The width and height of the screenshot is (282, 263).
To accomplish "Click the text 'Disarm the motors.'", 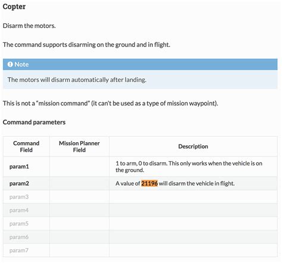I will (29, 26).
